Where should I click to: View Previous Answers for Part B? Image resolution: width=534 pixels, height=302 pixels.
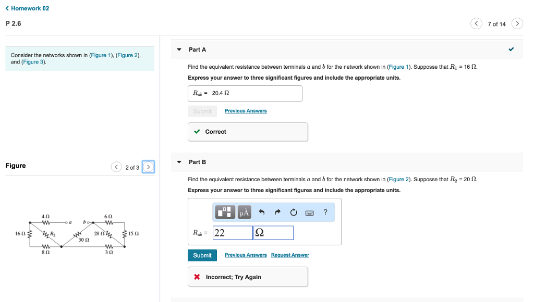pyautogui.click(x=246, y=255)
